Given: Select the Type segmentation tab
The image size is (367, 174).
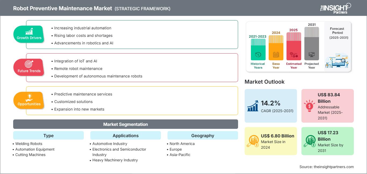Looking at the screenshot, I should [48, 136].
